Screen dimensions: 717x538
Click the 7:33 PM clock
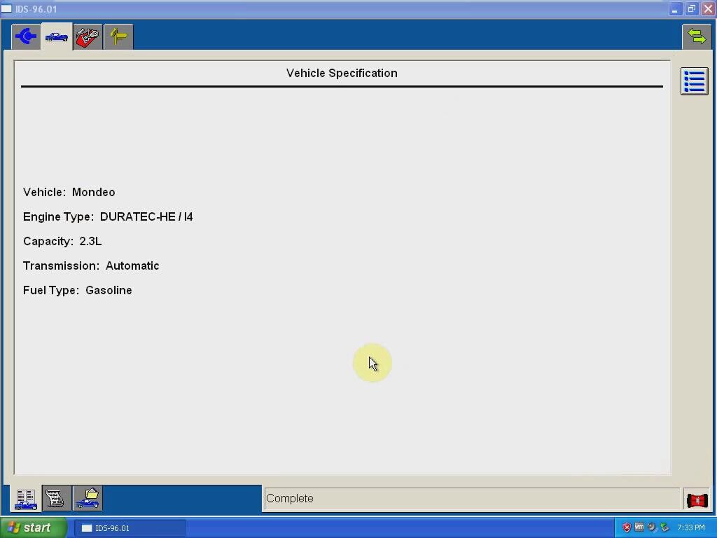coord(690,527)
